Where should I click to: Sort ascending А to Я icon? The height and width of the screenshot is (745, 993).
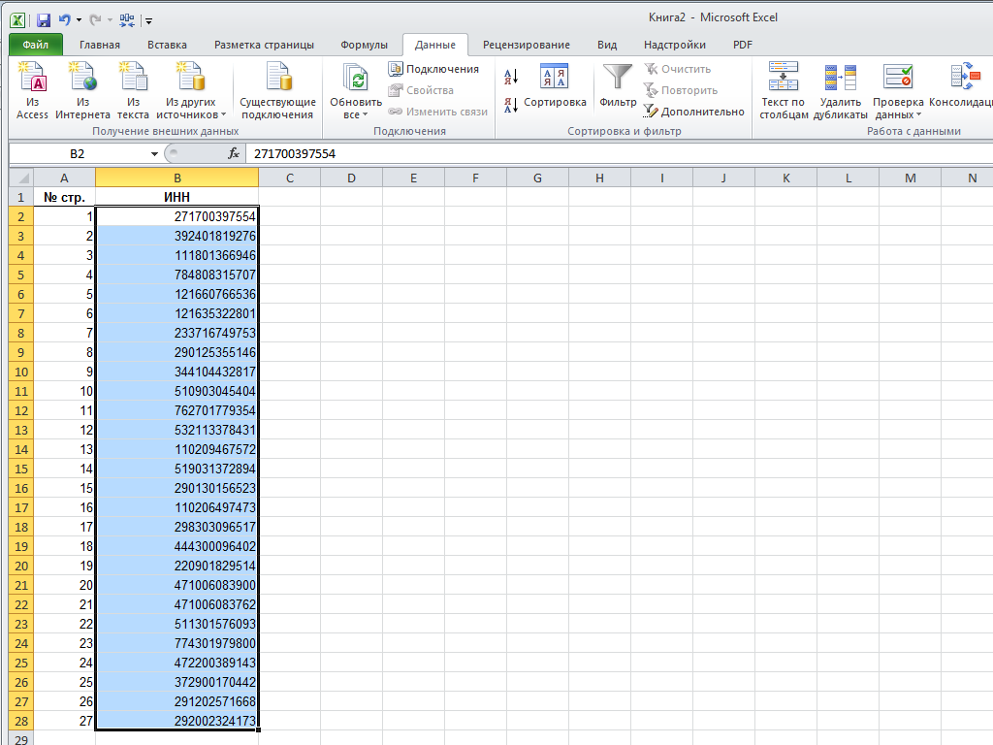coord(511,77)
